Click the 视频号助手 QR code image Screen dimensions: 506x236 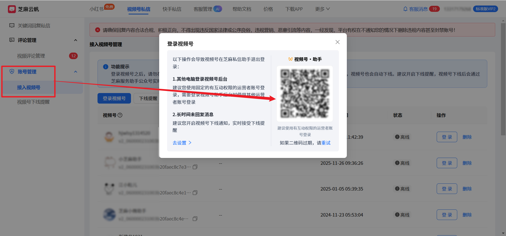pos(305,94)
